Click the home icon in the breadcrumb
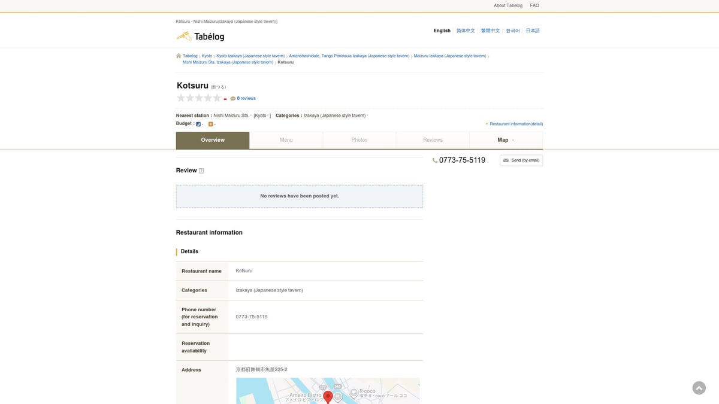Viewport: 719px width, 404px height. point(179,56)
